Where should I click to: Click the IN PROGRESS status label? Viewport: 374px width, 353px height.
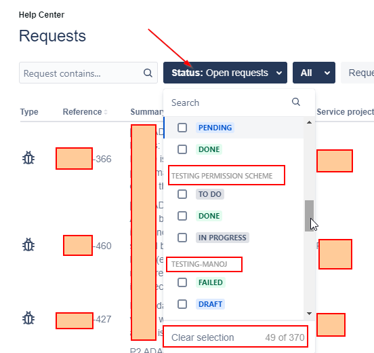pos(222,238)
